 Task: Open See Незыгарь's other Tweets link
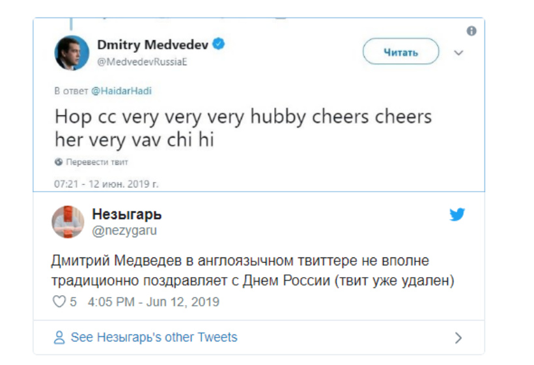(x=154, y=338)
